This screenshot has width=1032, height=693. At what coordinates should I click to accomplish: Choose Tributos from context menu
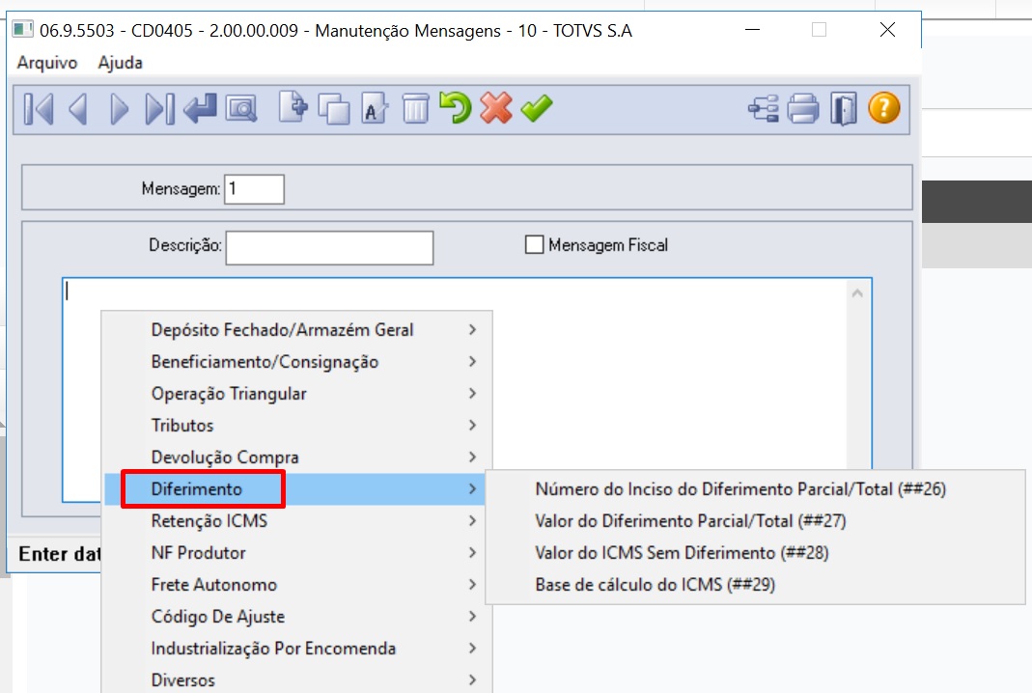point(298,425)
